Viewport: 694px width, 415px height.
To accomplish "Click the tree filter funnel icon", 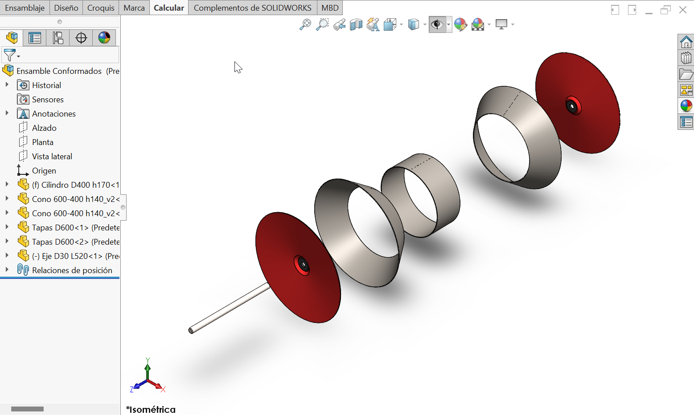I will 9,55.
